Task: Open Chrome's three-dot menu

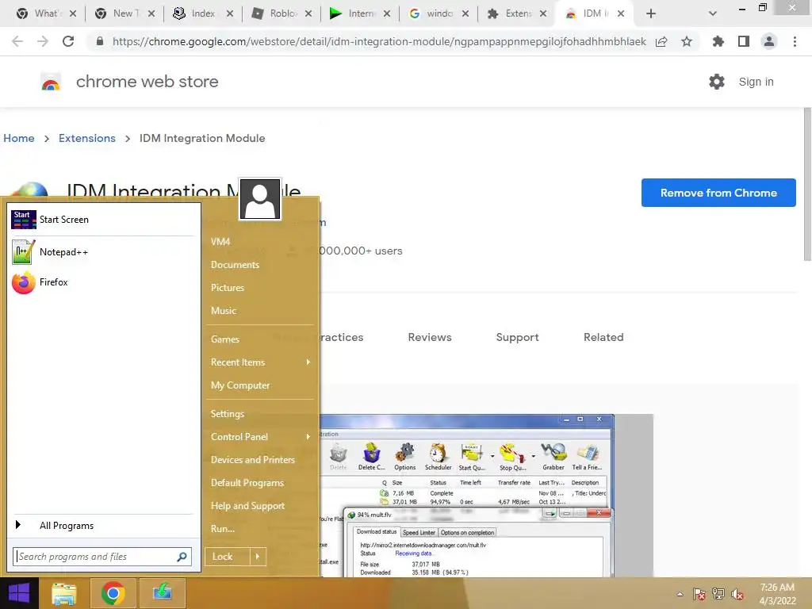Action: pos(795,41)
